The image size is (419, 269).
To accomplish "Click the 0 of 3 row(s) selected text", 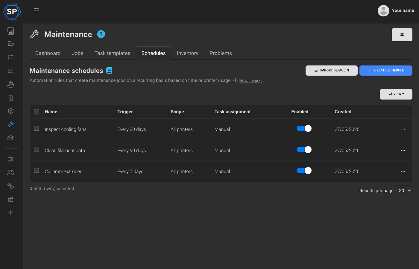I will pos(52,189).
